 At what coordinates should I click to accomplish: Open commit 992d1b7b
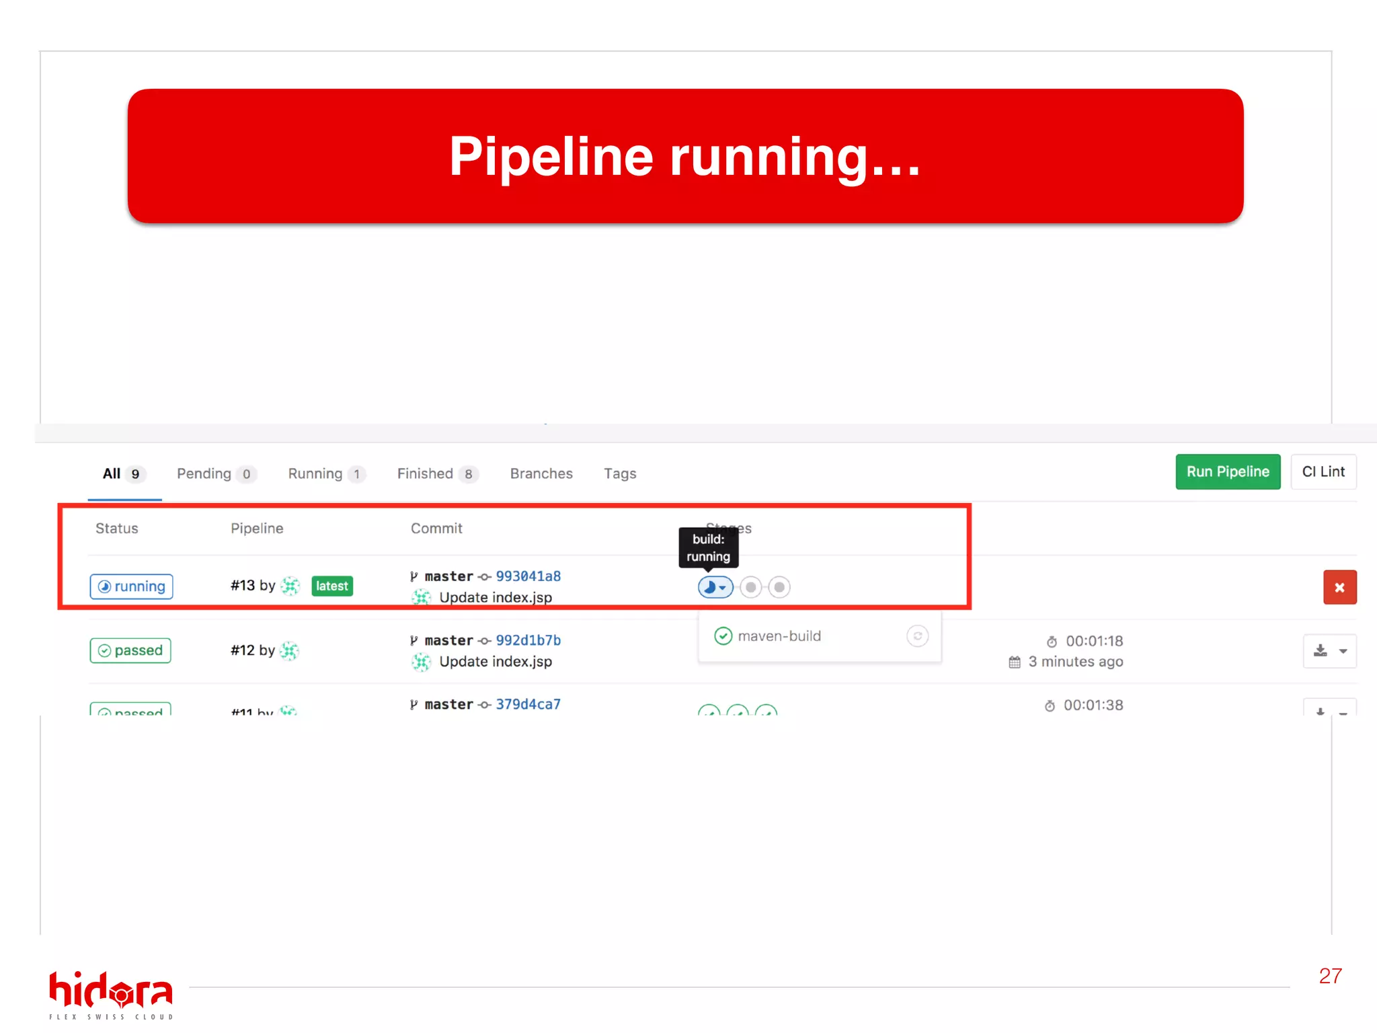528,640
